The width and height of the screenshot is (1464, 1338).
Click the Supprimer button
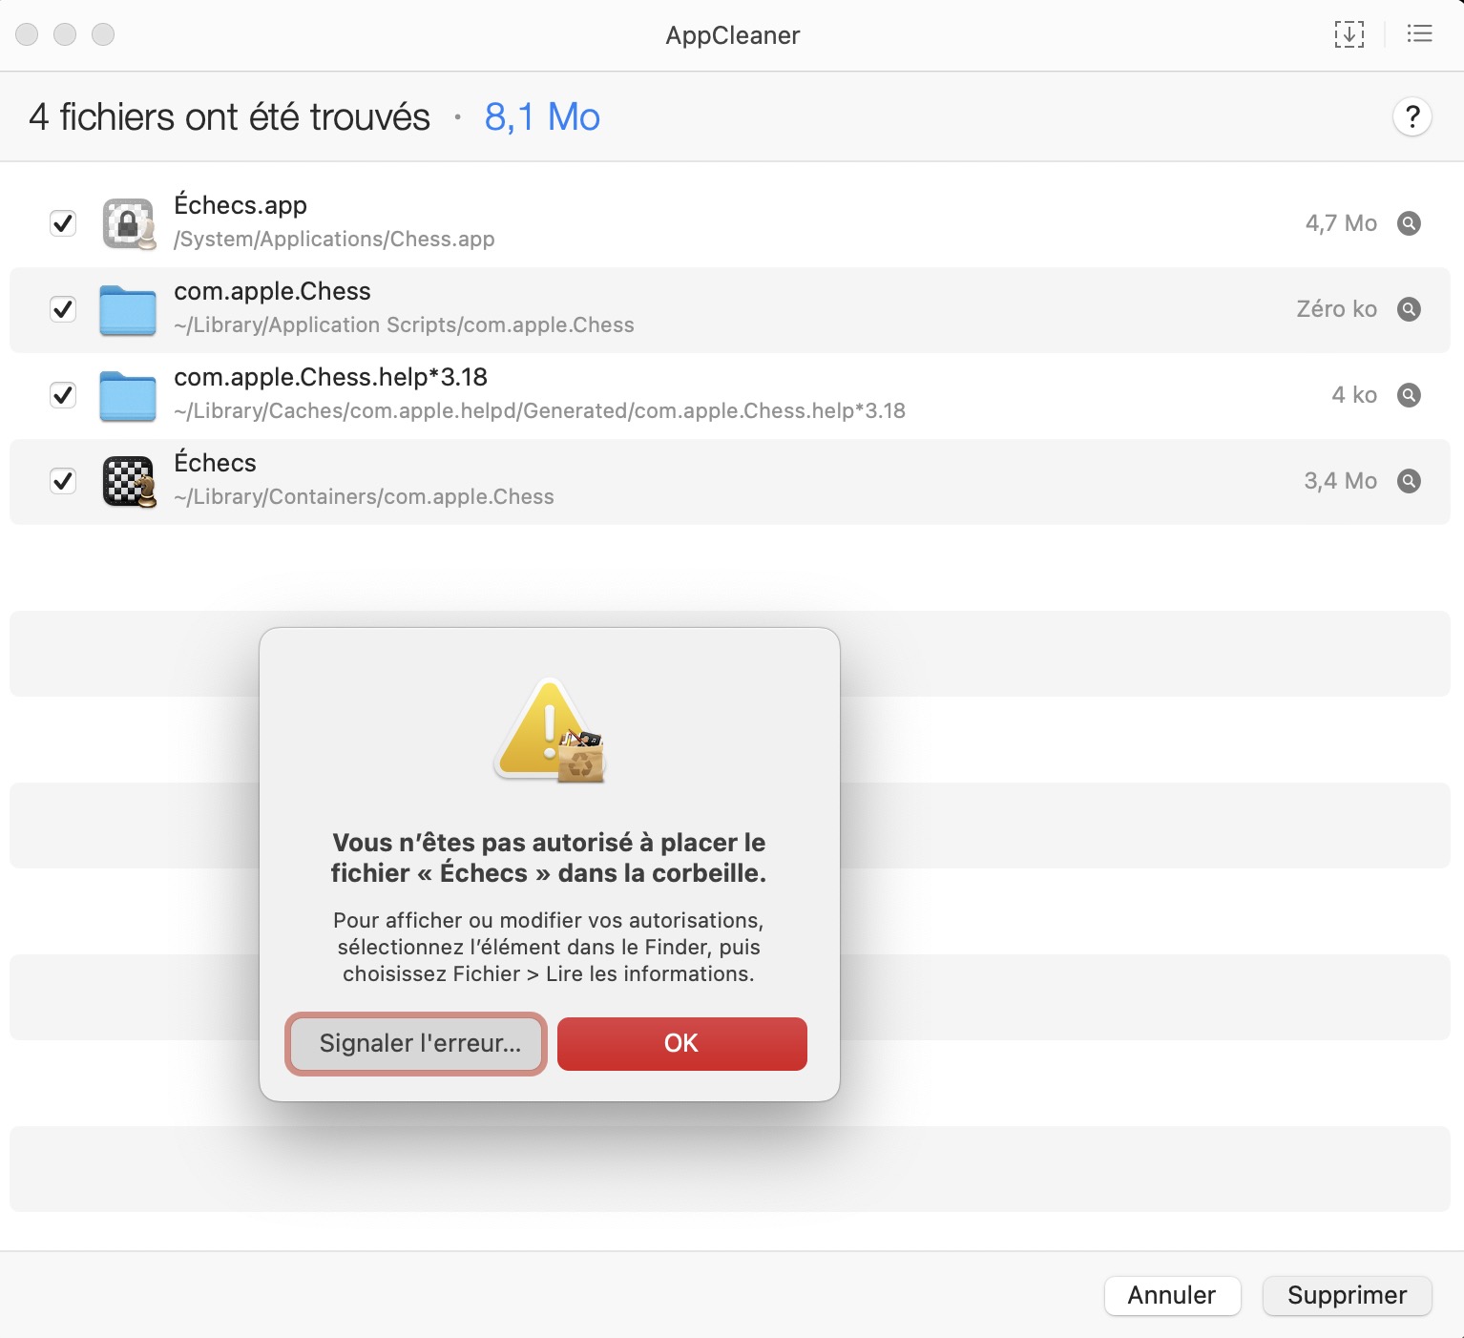(1348, 1295)
